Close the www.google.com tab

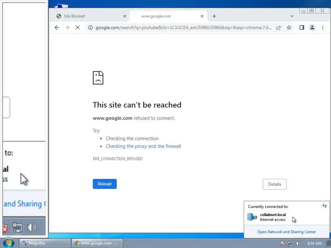click(202, 16)
